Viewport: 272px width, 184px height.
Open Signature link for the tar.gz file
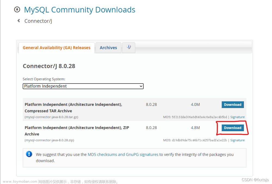[x=237, y=117]
